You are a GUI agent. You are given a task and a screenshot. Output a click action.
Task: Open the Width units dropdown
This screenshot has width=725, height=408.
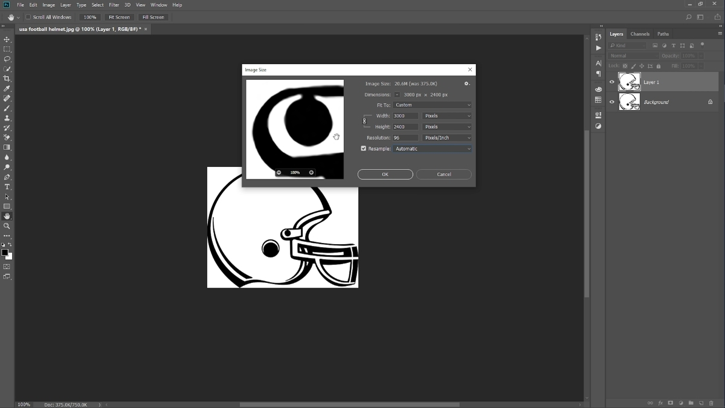pos(447,115)
